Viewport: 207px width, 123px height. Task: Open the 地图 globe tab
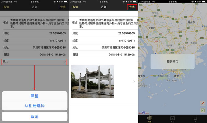click(x=149, y=118)
